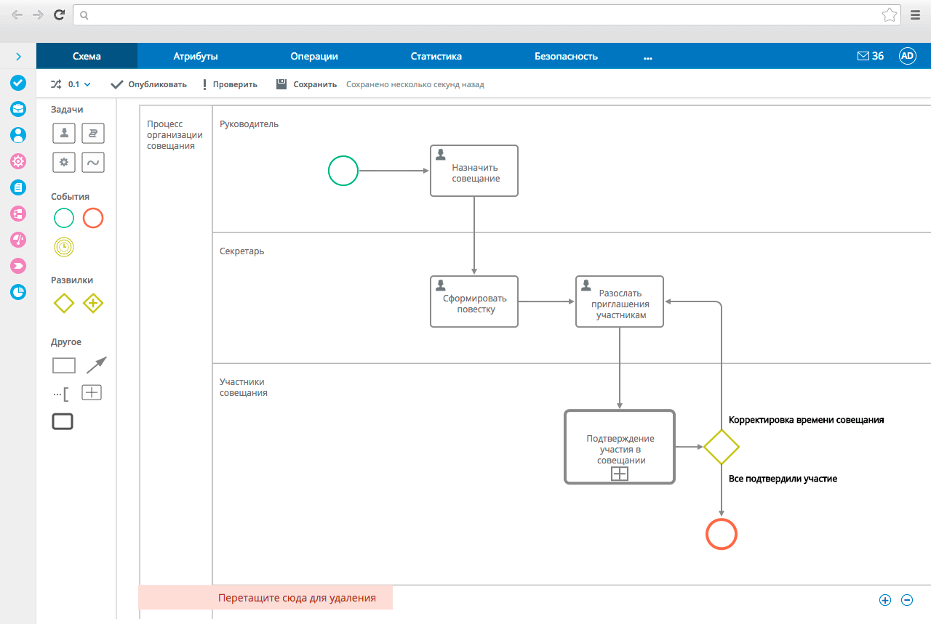Screen dimensions: 931x624
Task: Select the timer event element
Action: point(64,247)
